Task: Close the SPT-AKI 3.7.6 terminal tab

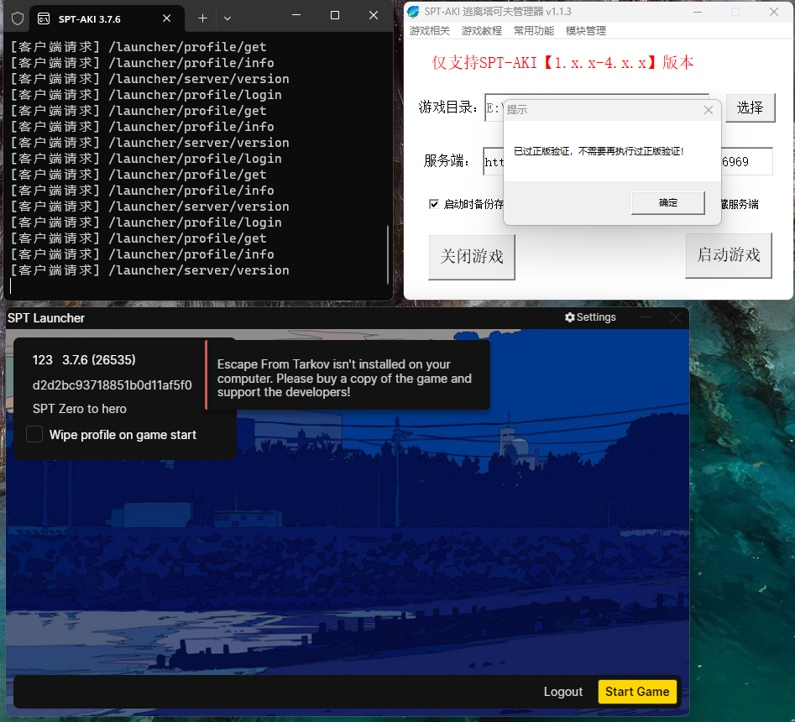Action: click(167, 18)
